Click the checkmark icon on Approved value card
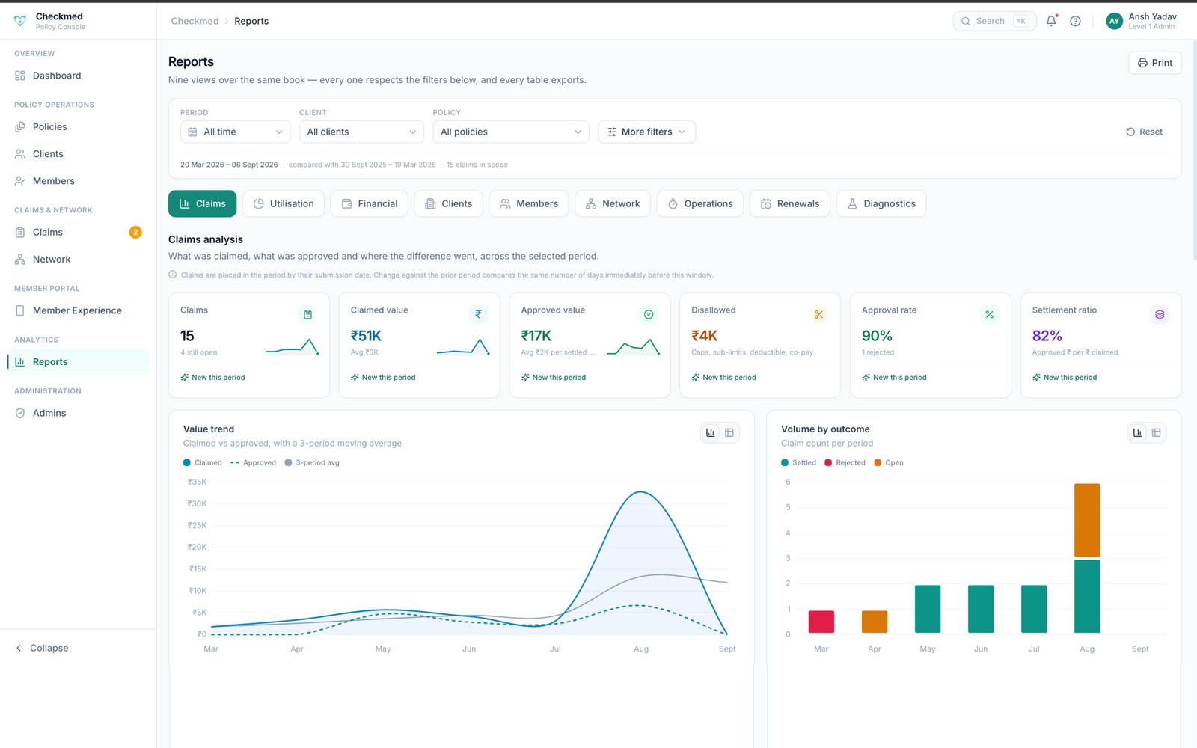 click(x=649, y=315)
